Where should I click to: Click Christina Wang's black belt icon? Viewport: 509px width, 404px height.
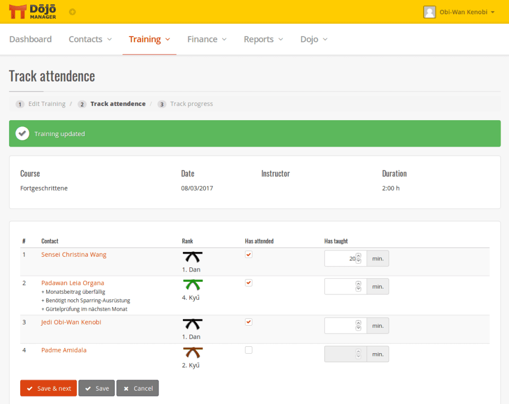click(192, 257)
